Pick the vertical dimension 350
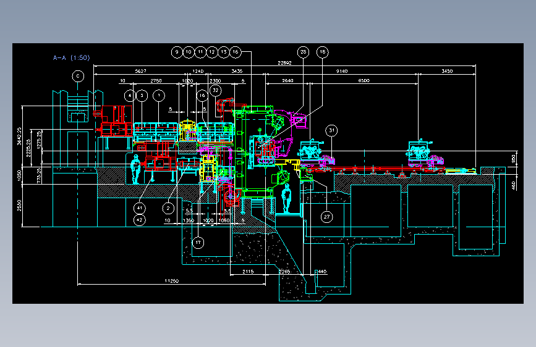 coord(513,159)
